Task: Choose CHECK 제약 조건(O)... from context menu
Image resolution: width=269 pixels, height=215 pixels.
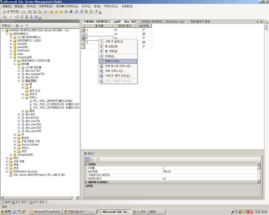Action: coord(118,76)
